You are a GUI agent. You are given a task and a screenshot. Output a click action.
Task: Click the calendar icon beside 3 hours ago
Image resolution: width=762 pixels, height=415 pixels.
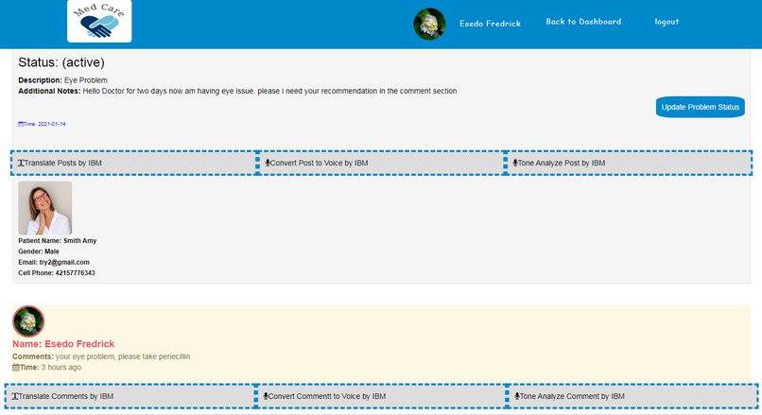[x=16, y=368]
